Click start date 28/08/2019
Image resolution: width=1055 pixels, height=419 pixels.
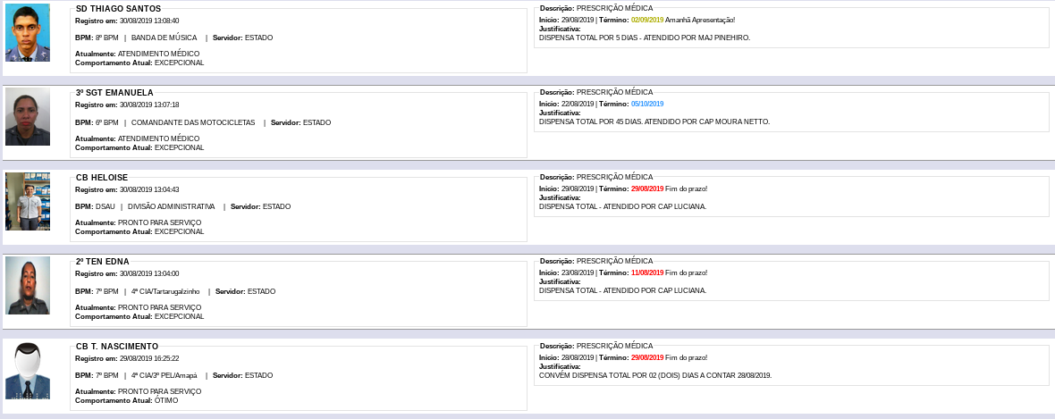pos(578,357)
